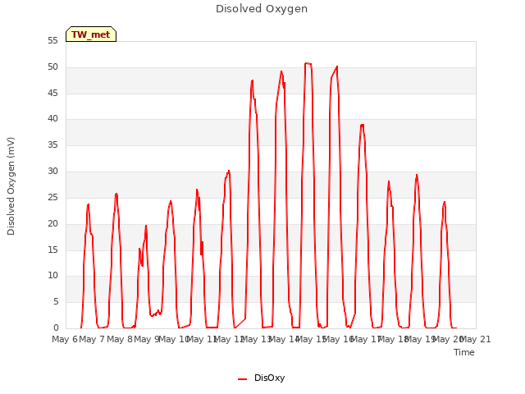
Task: Click the May 13 x-axis label
Action: [256, 339]
